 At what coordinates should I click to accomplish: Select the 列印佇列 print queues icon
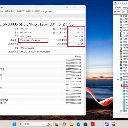[x=121, y=27]
